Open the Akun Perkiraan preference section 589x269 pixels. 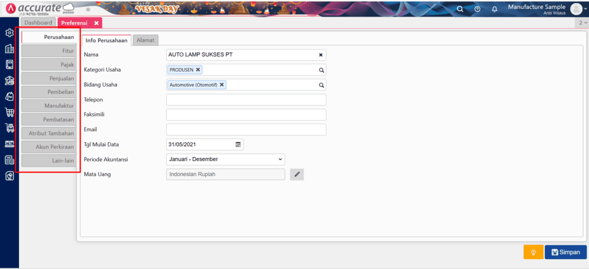(49, 147)
